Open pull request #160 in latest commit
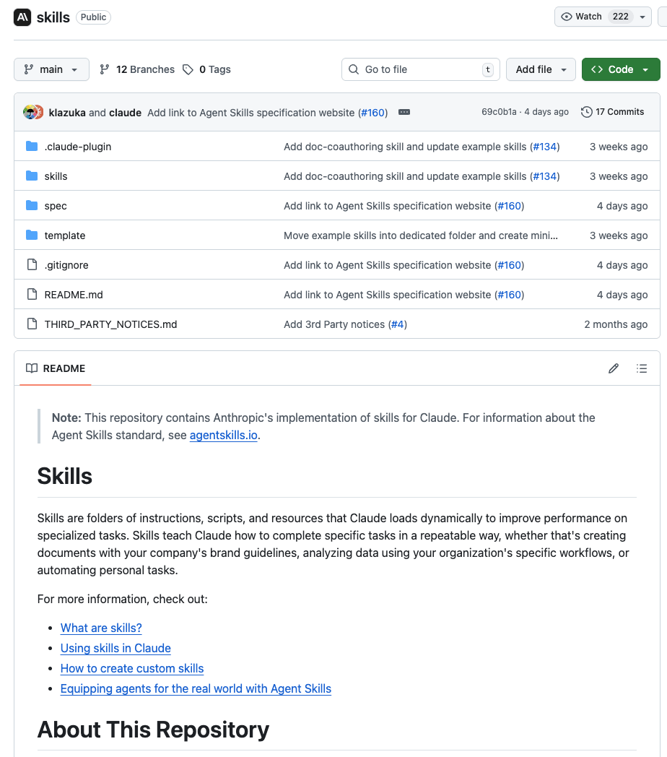 pyautogui.click(x=374, y=113)
